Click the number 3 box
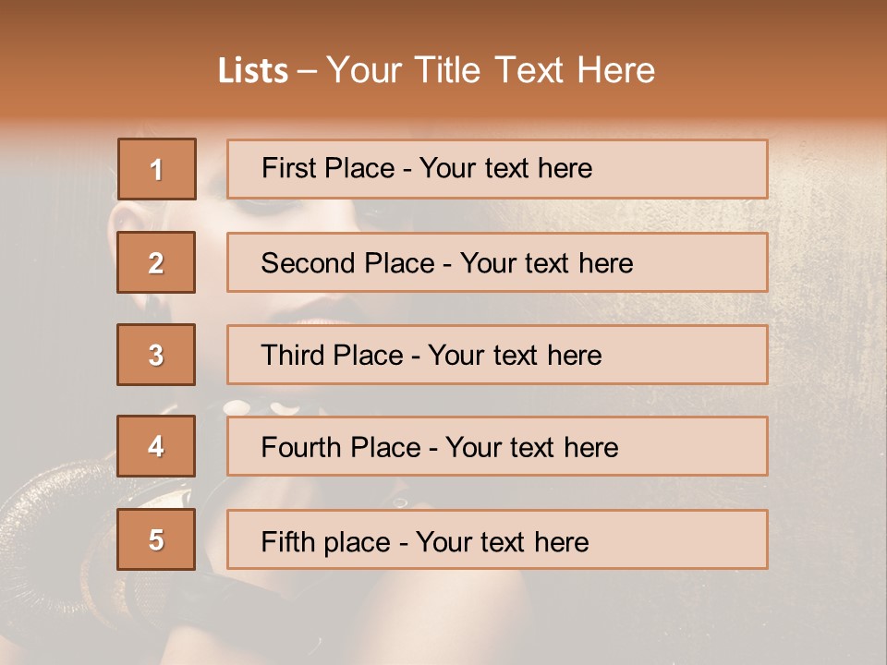This screenshot has height=665, width=887. [156, 355]
